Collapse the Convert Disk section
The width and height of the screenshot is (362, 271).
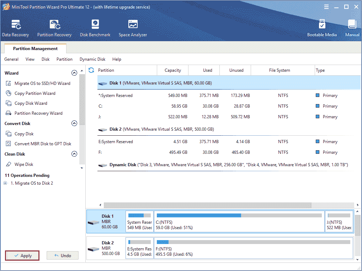(x=74, y=123)
